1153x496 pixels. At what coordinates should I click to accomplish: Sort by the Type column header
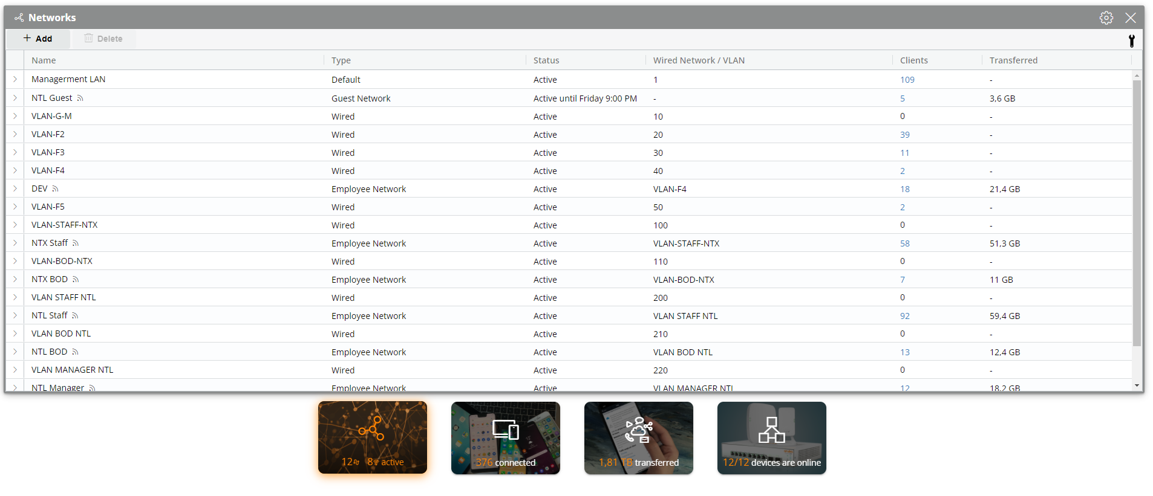click(341, 60)
